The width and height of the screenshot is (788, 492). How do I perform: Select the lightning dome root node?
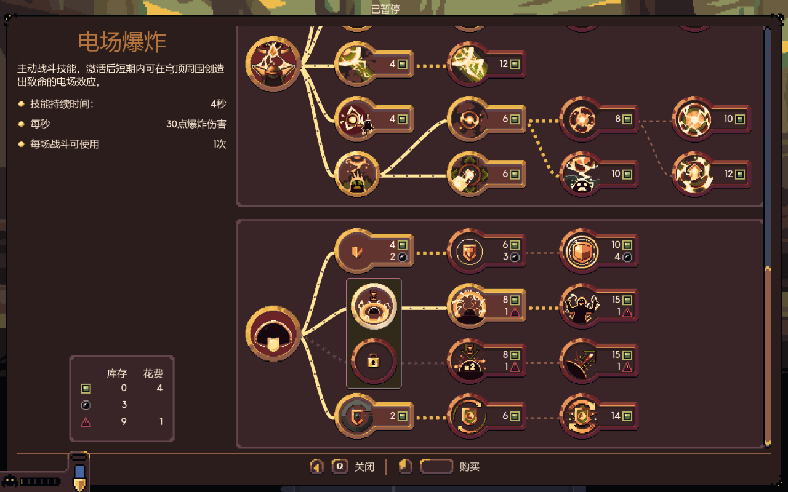point(273,64)
